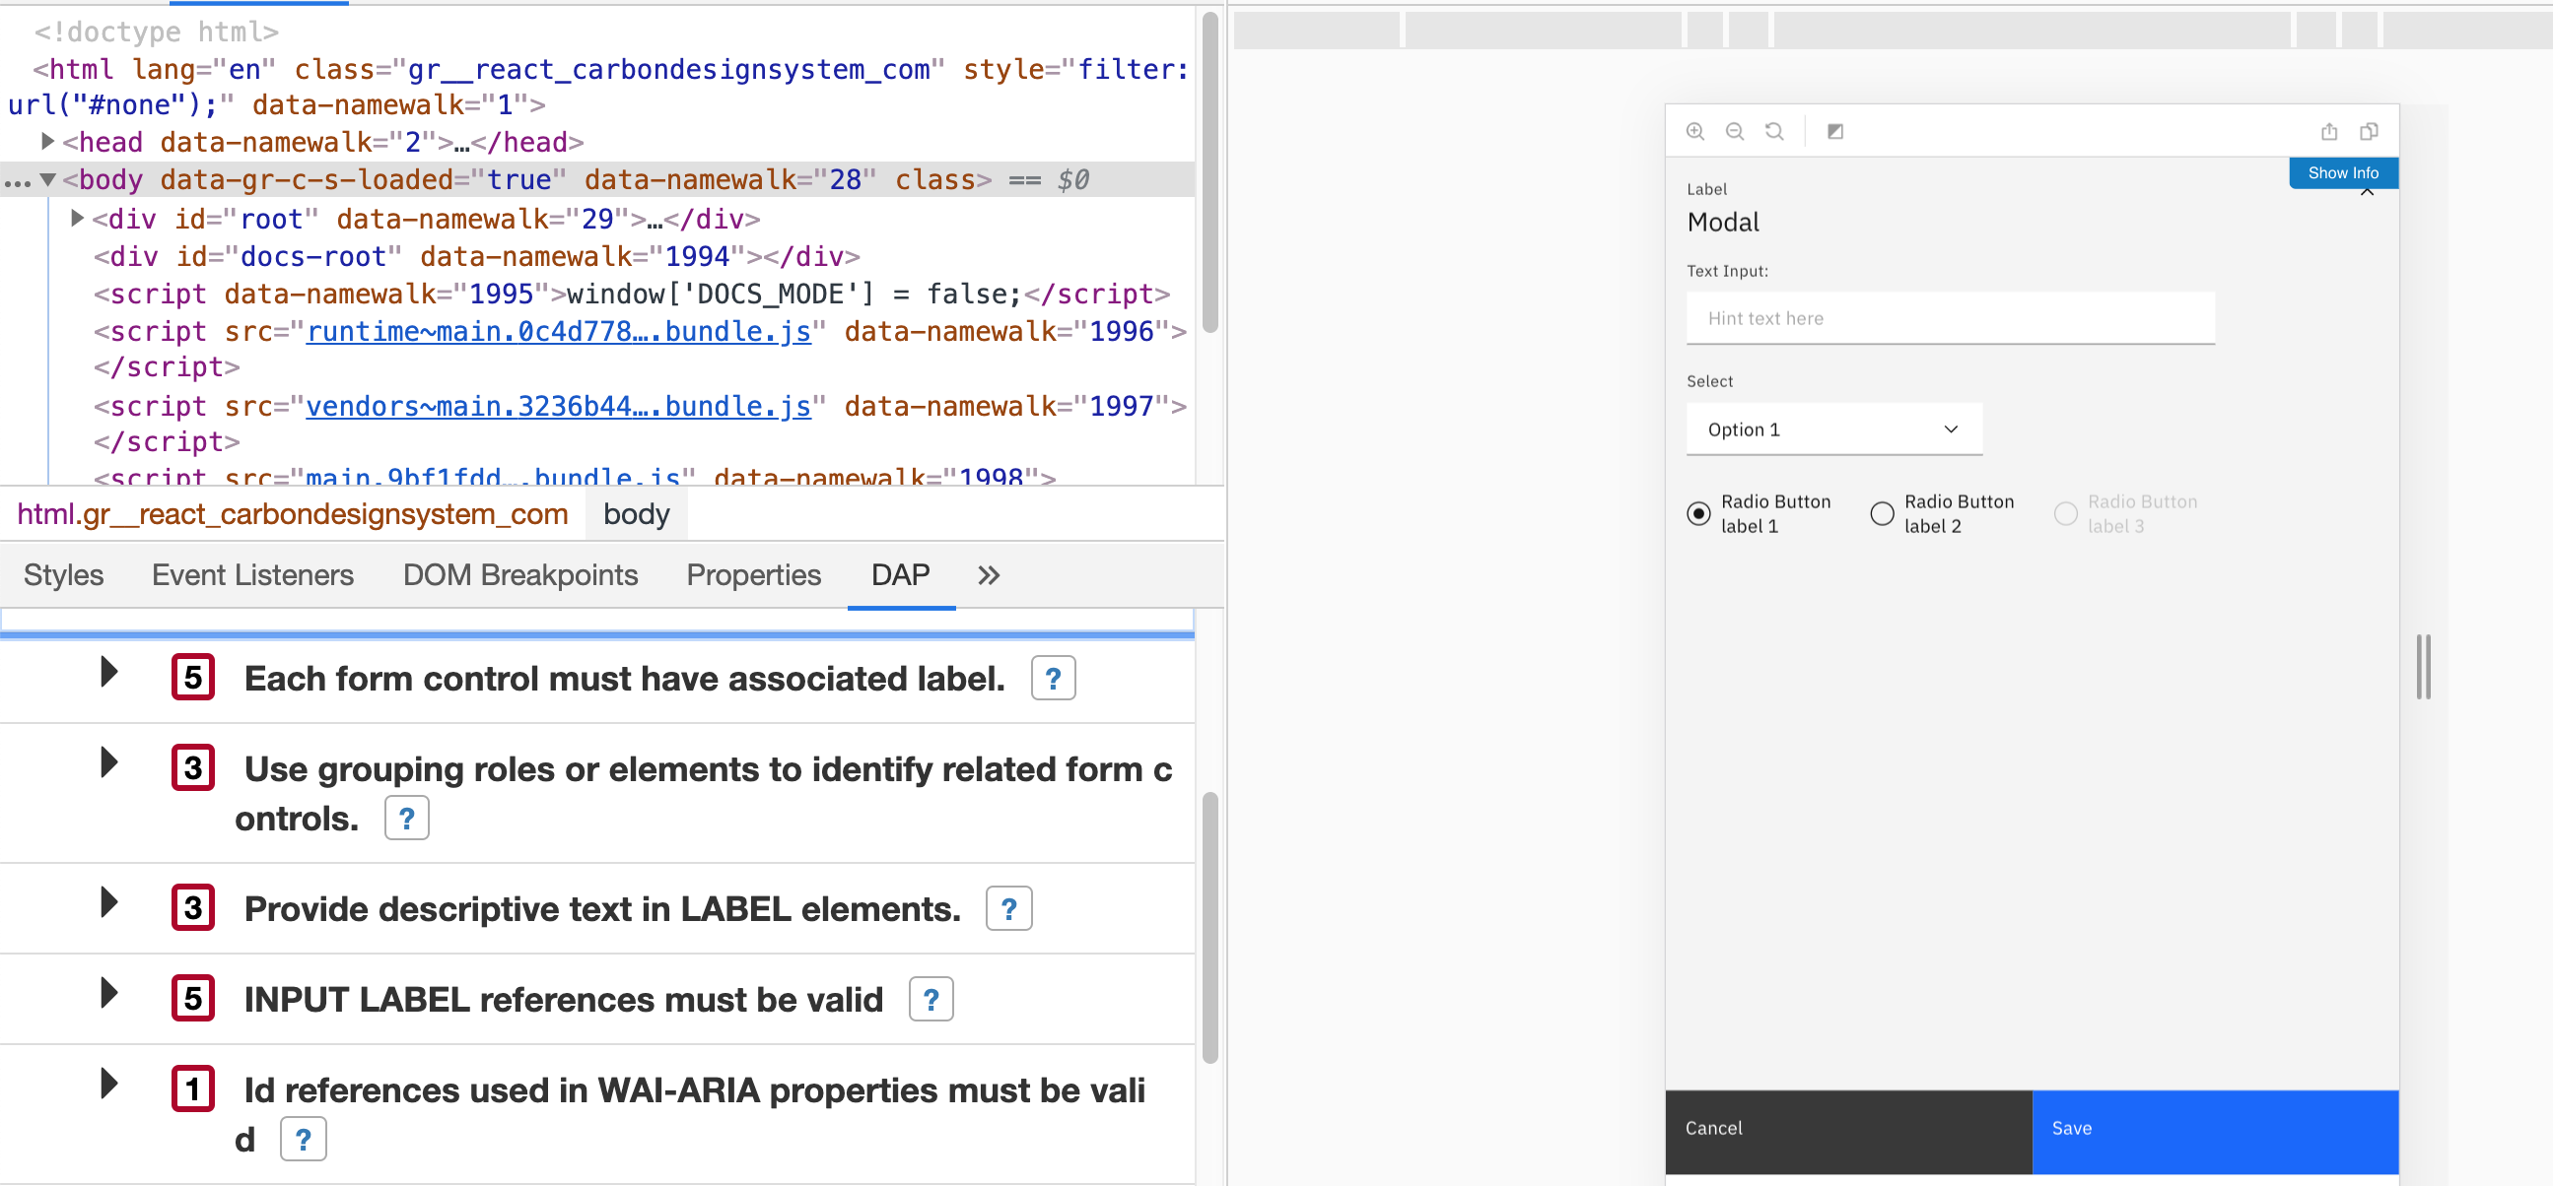Switch to the Event Listeners tab
The image size is (2553, 1186).
click(251, 574)
